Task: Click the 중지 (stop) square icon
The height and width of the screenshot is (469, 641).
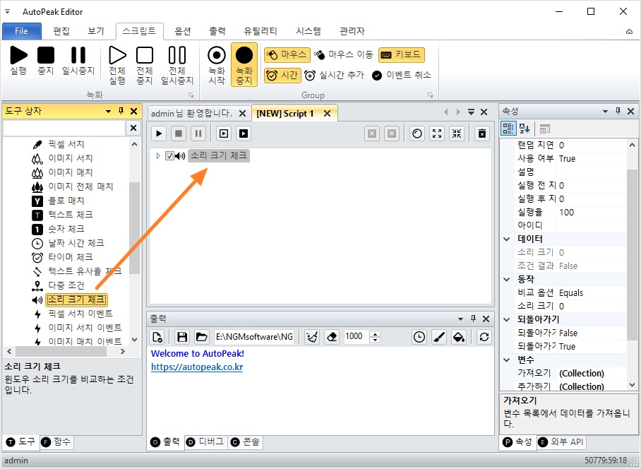Action: coord(46,55)
